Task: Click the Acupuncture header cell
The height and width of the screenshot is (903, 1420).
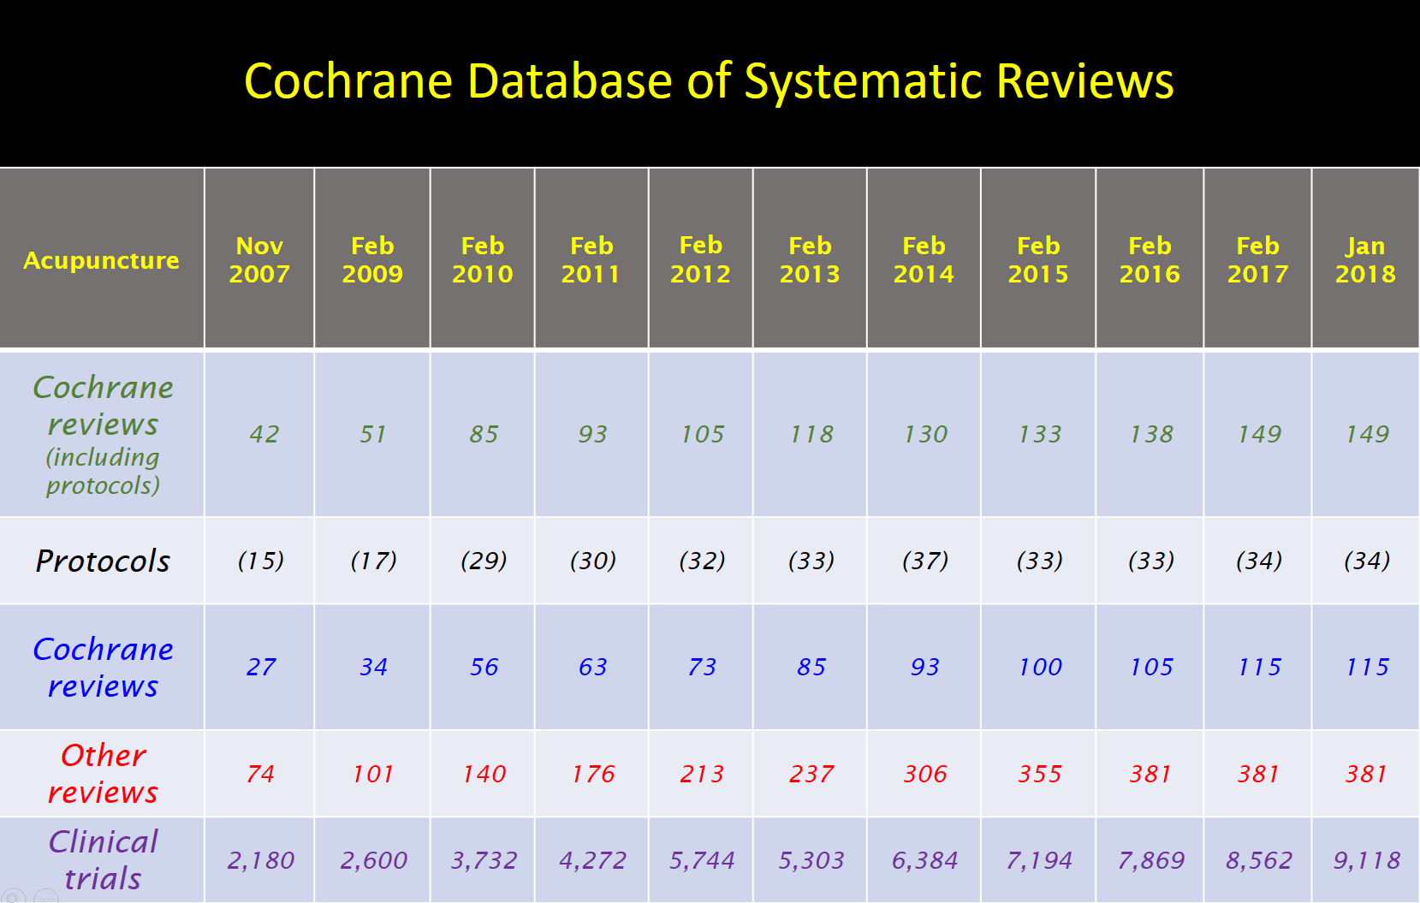Action: 101,260
